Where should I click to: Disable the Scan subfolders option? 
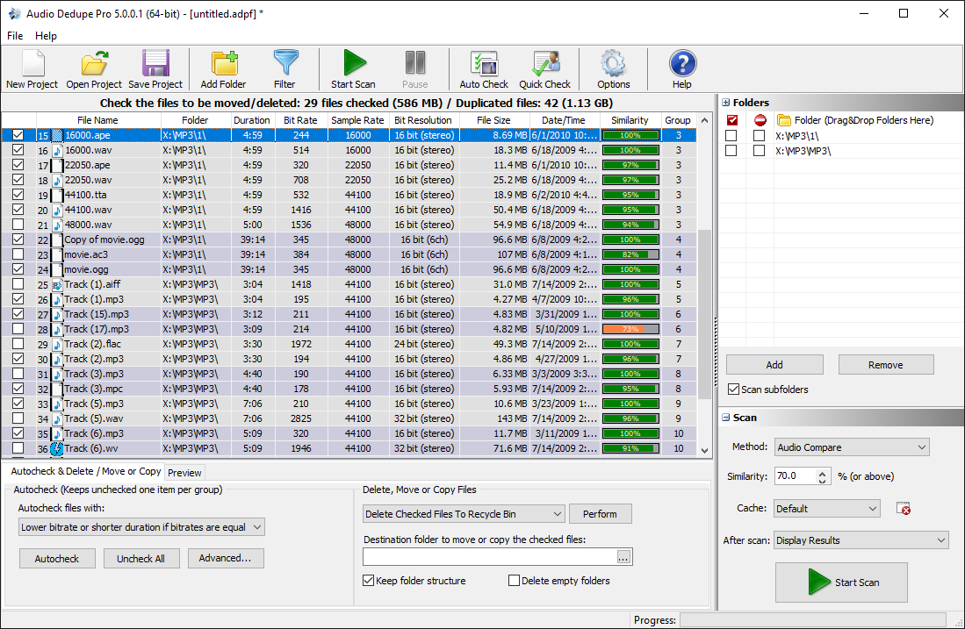(x=735, y=389)
